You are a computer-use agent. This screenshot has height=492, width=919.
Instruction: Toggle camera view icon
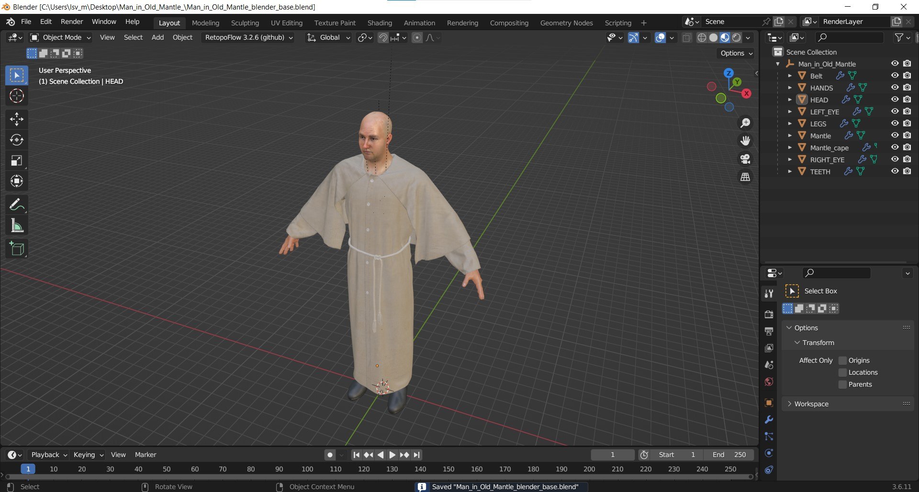(745, 159)
